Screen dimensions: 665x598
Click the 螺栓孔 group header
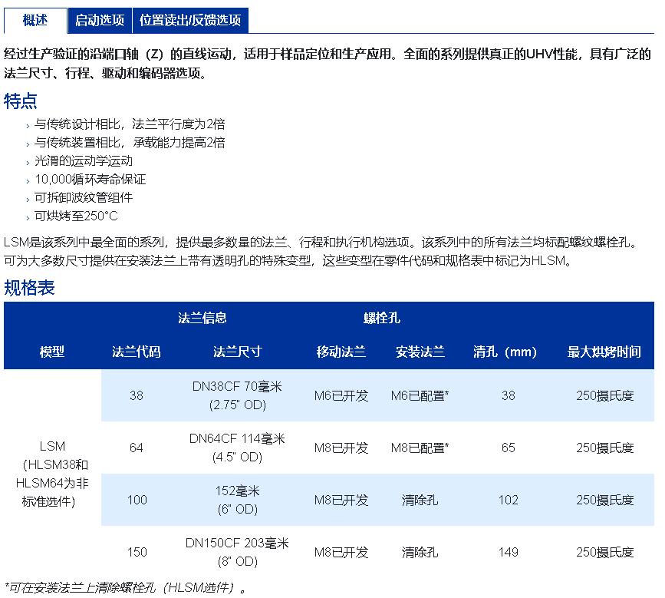(x=382, y=318)
